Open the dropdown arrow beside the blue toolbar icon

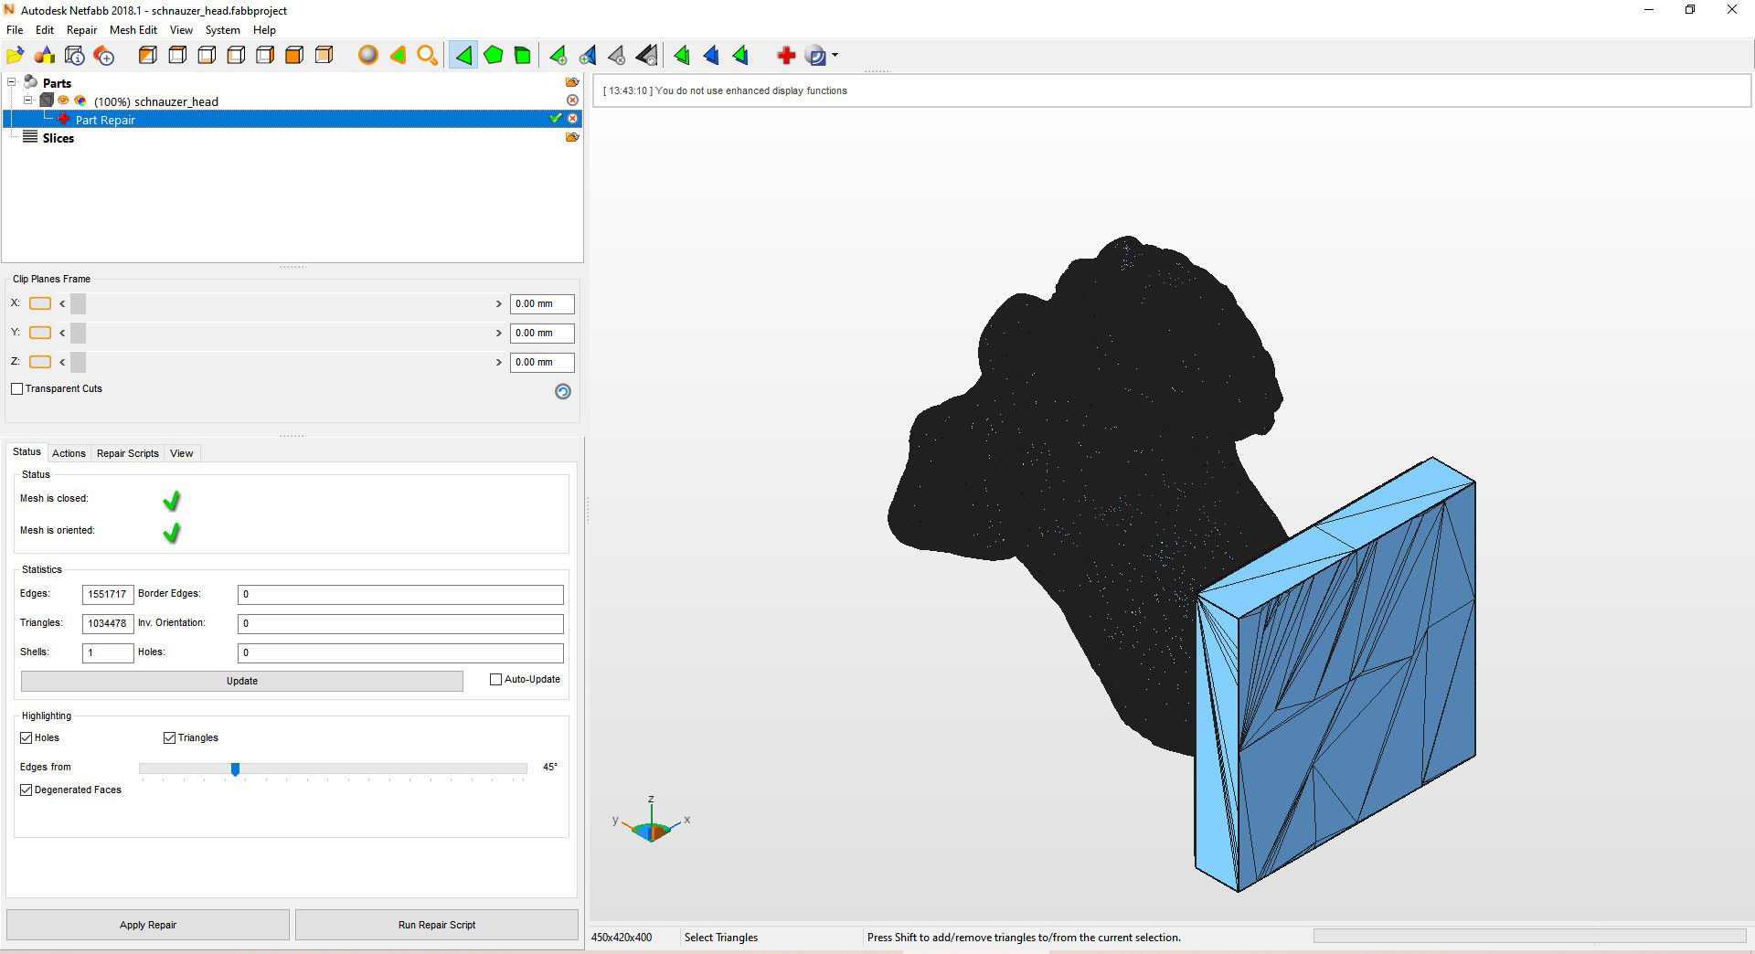[835, 56]
